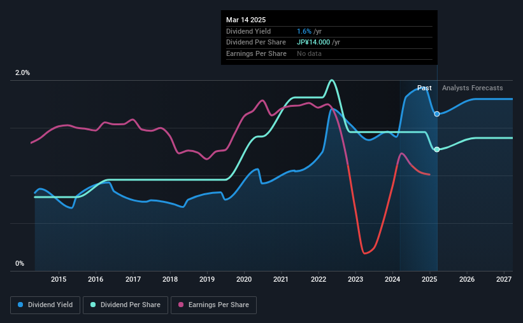Click the 2.0% y-axis label
The image size is (523, 323).
22,72
